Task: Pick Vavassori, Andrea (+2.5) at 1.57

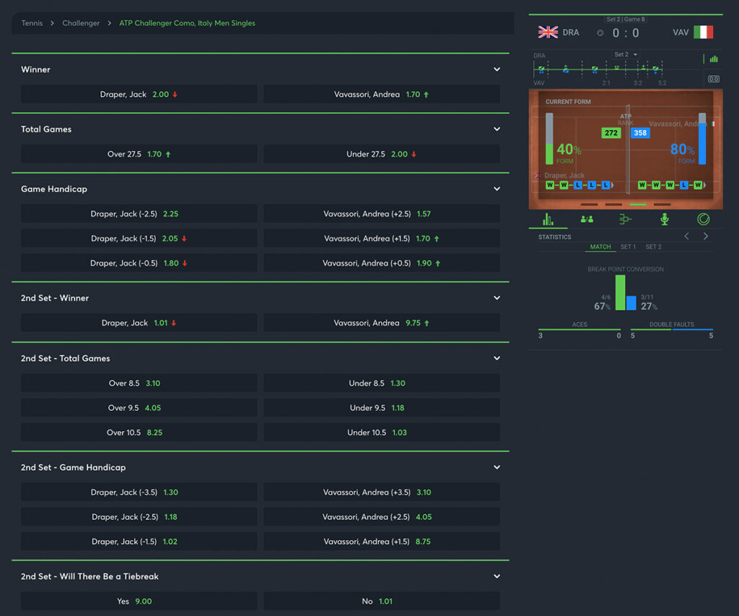Action: (x=382, y=214)
